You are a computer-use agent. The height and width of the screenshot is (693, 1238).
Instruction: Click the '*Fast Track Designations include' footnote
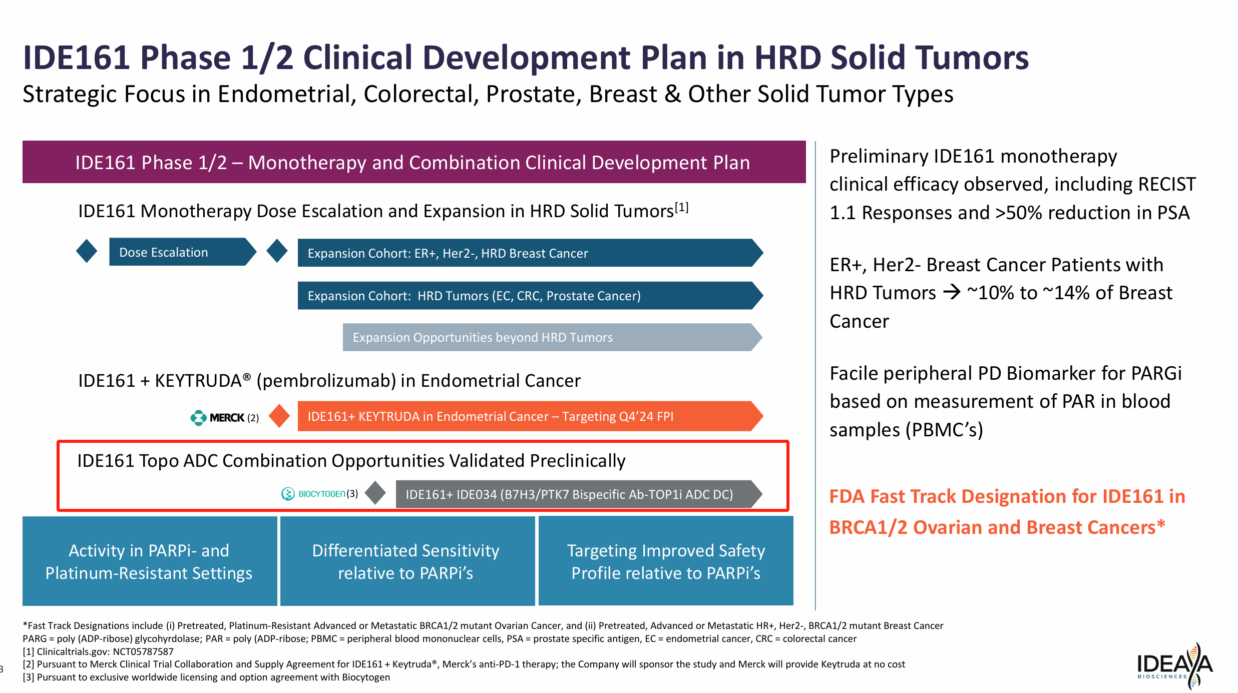coord(483,625)
